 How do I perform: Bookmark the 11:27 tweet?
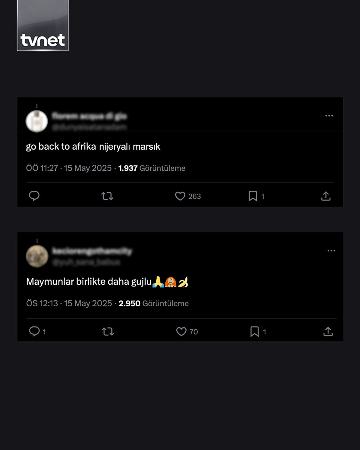(x=253, y=196)
